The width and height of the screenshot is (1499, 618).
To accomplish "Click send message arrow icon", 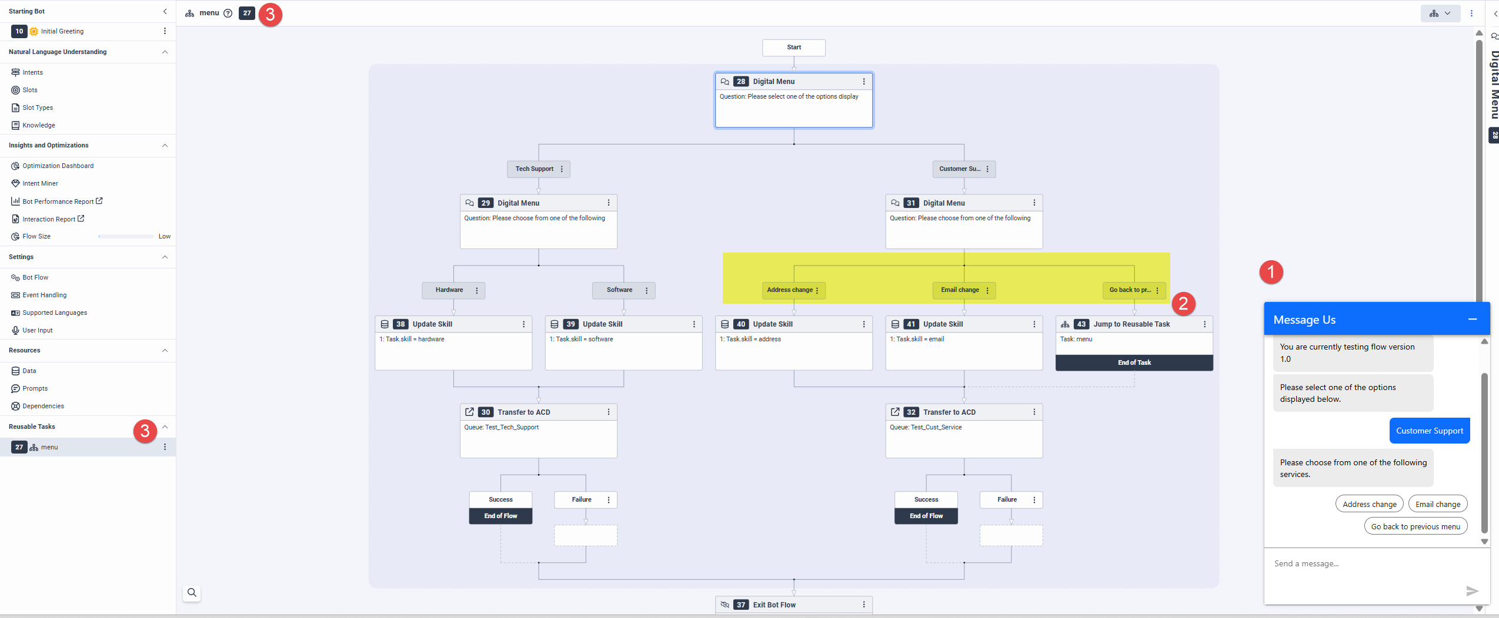I will click(1471, 590).
